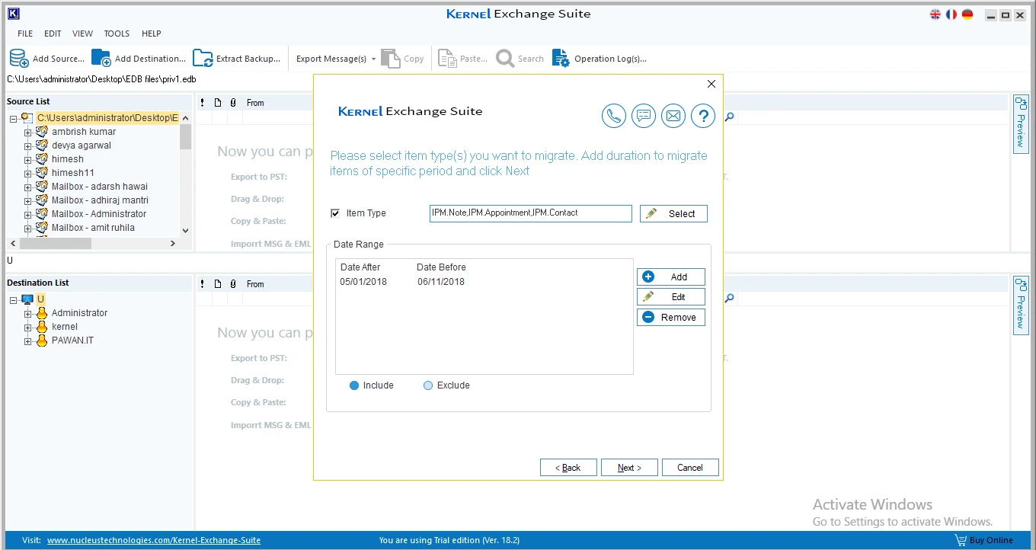Click the magnifier icon in the source filter row
1036x550 pixels.
(x=729, y=117)
